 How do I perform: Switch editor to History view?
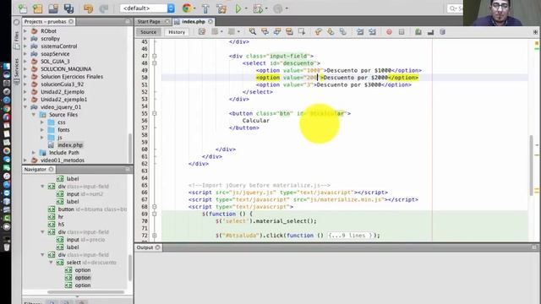click(177, 32)
